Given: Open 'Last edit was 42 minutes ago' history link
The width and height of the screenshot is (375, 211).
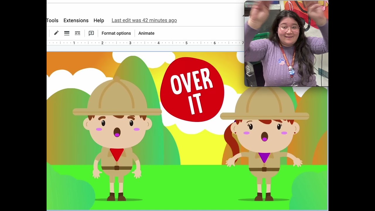Looking at the screenshot, I should (144, 21).
